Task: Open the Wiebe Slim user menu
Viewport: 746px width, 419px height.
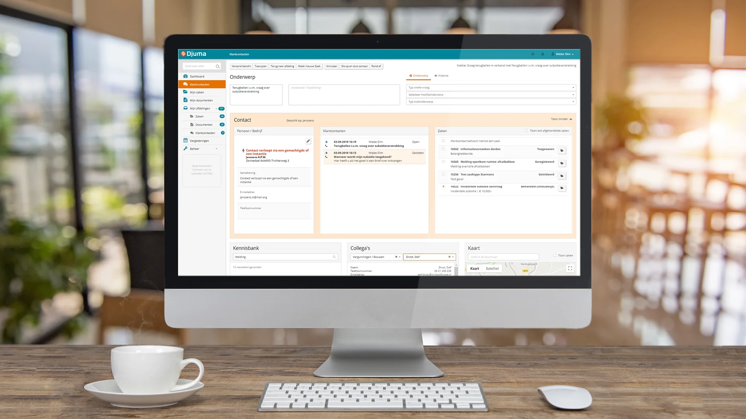Action: (x=564, y=54)
